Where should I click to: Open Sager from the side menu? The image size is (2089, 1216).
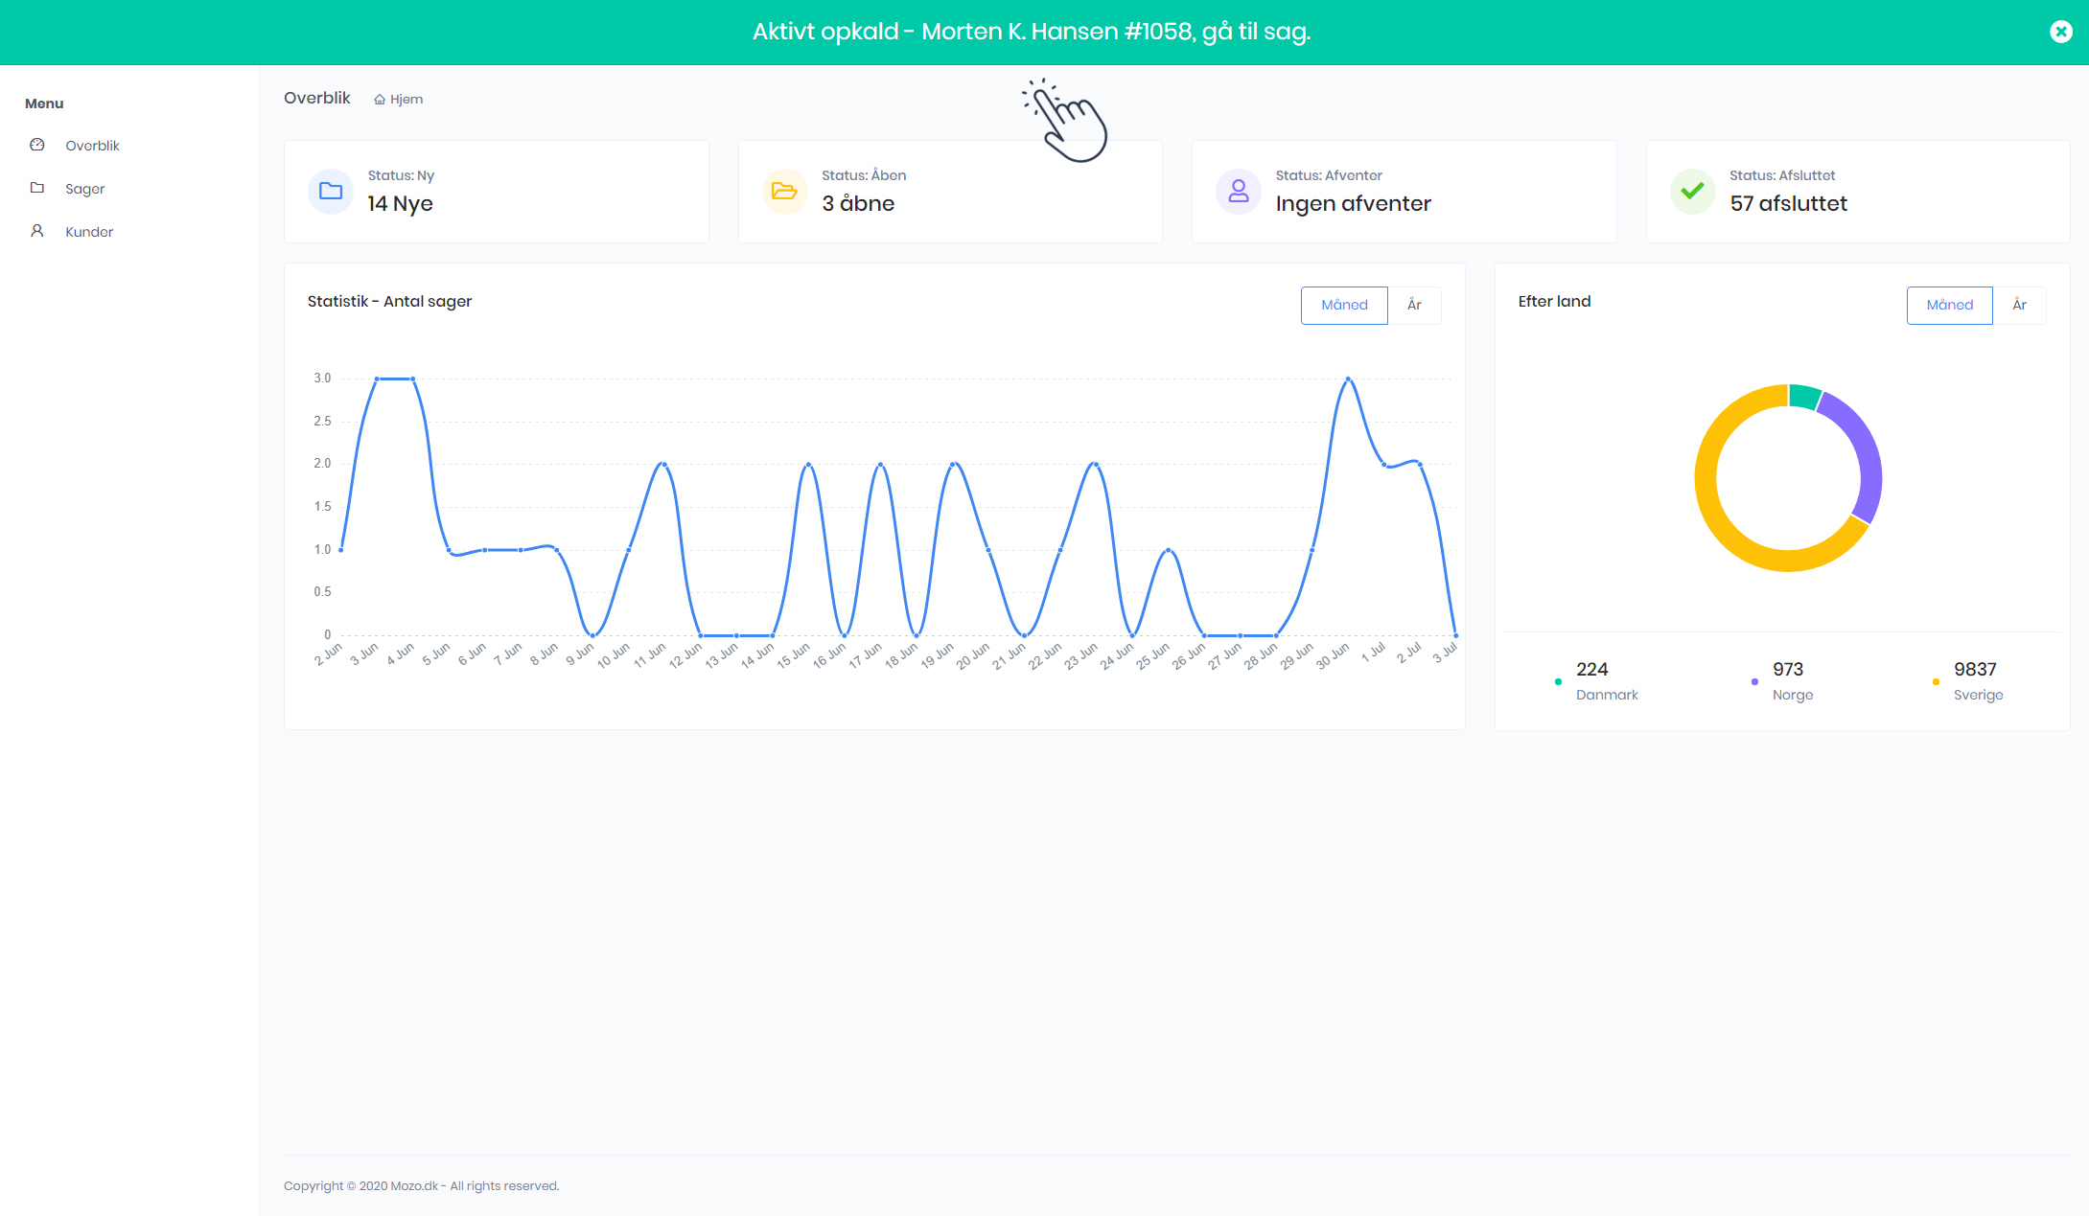tap(85, 189)
